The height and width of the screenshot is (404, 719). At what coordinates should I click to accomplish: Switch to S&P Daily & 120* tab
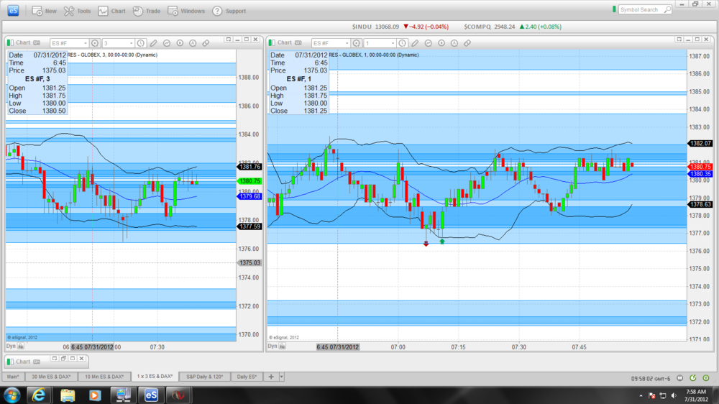click(204, 377)
